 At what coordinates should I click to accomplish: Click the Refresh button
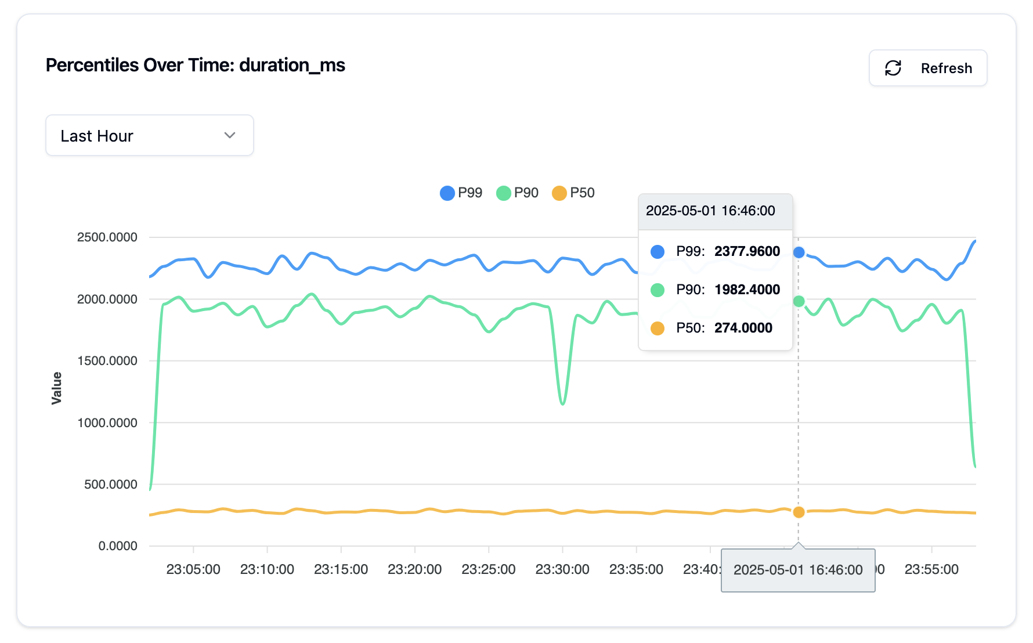click(927, 68)
